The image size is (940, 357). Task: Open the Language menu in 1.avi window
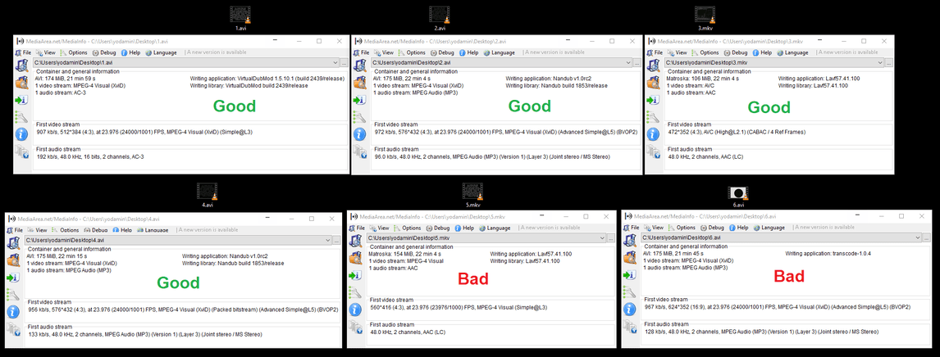tap(161, 52)
